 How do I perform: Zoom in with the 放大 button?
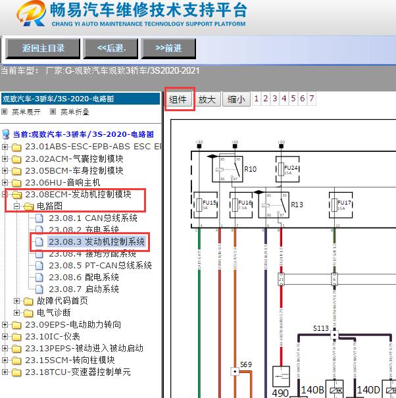tap(207, 99)
